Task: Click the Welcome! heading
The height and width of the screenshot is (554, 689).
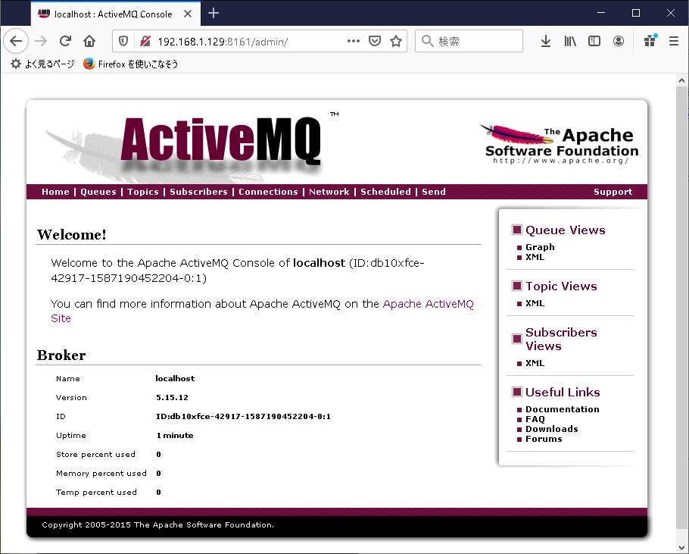Action: (x=72, y=235)
